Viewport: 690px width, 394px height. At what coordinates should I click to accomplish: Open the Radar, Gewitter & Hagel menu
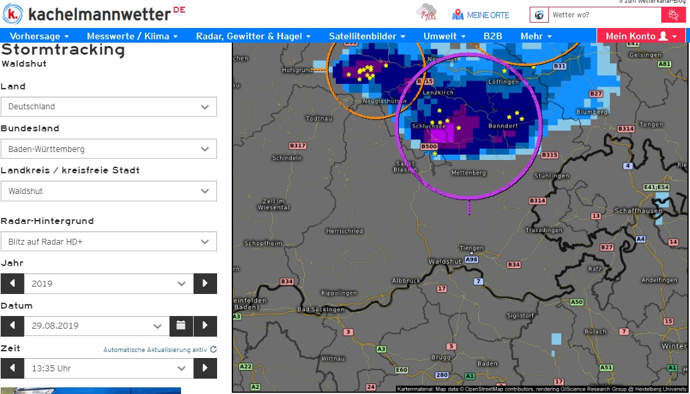(253, 36)
